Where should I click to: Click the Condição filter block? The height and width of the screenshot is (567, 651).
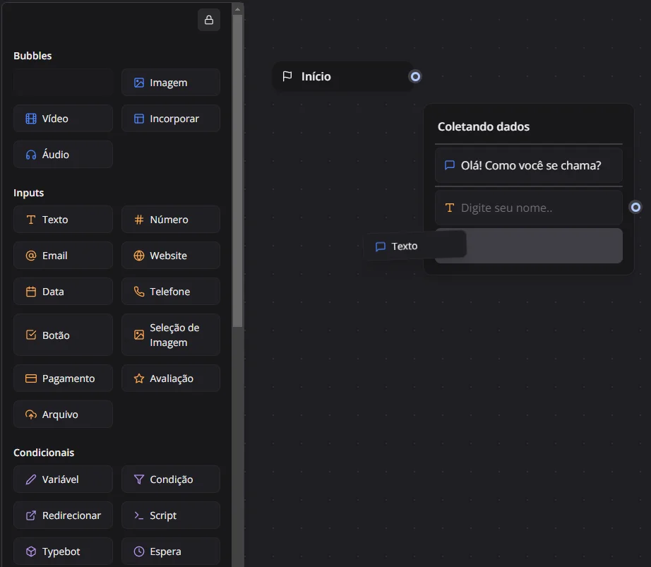170,479
